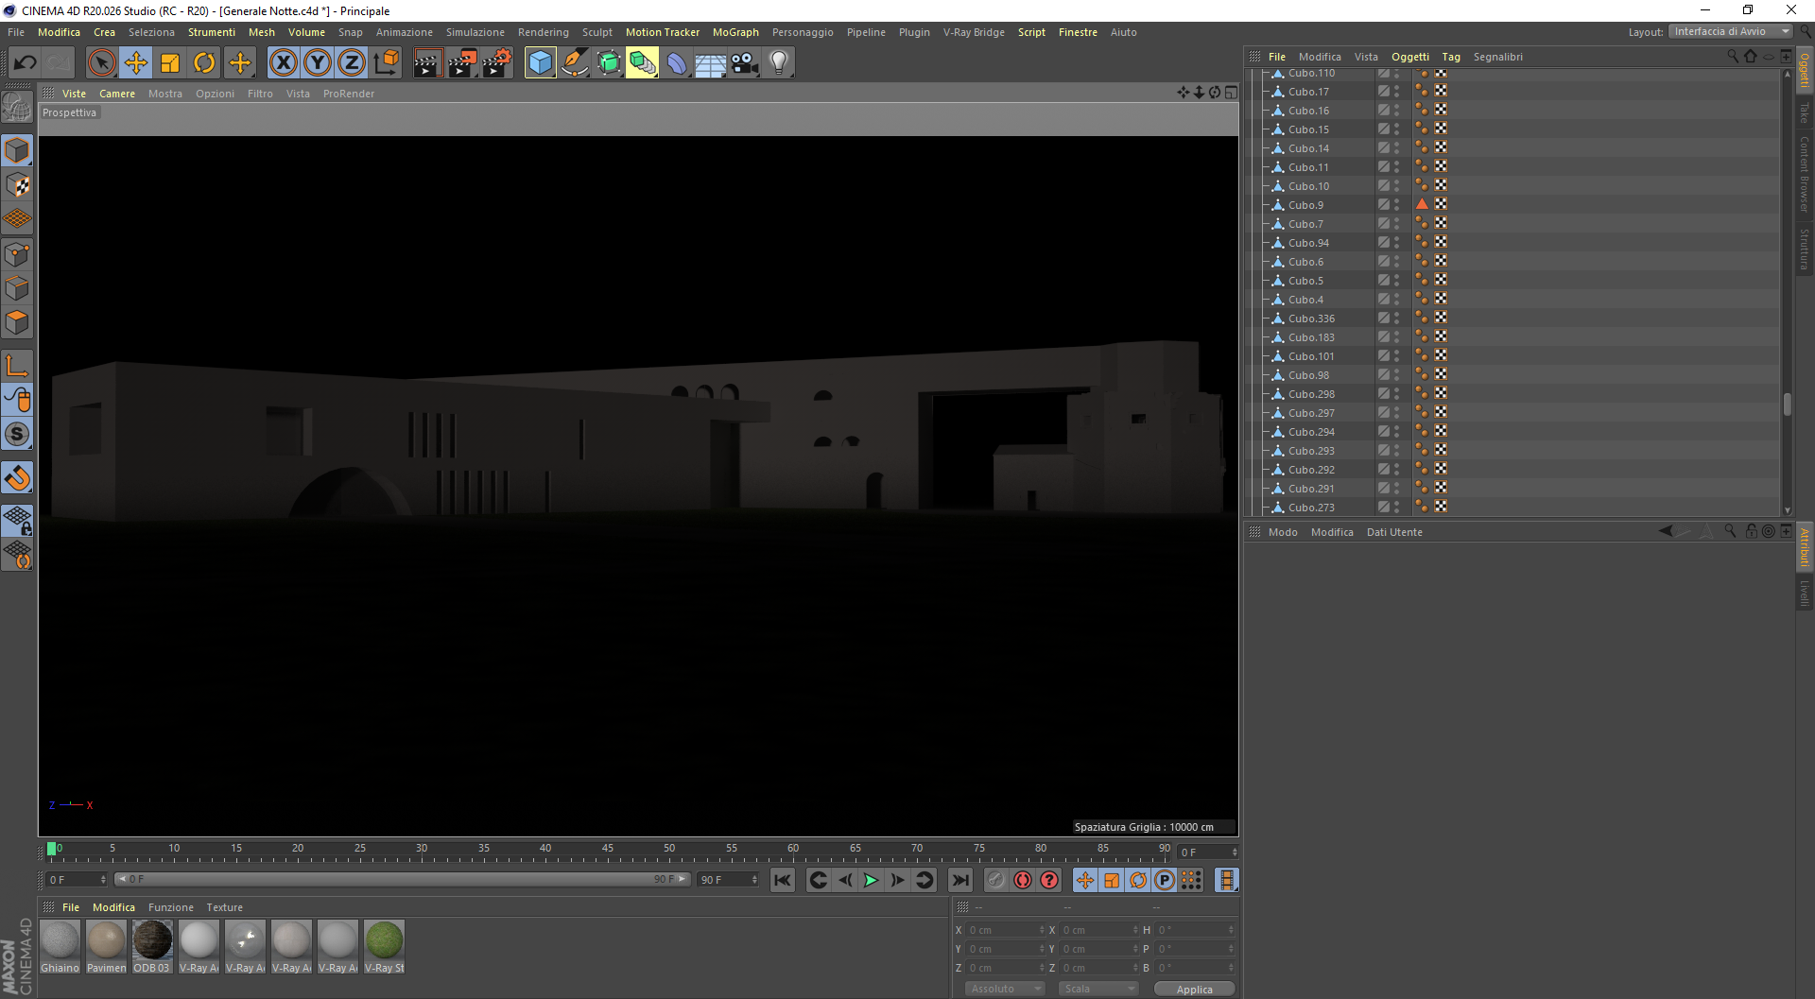
Task: Open the Layout dropdown Interfaccia di Avvio
Action: click(x=1729, y=31)
